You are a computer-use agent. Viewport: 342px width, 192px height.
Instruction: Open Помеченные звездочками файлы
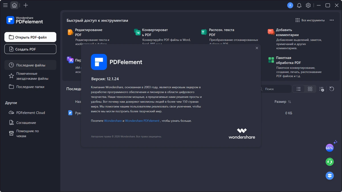pyautogui.click(x=30, y=76)
